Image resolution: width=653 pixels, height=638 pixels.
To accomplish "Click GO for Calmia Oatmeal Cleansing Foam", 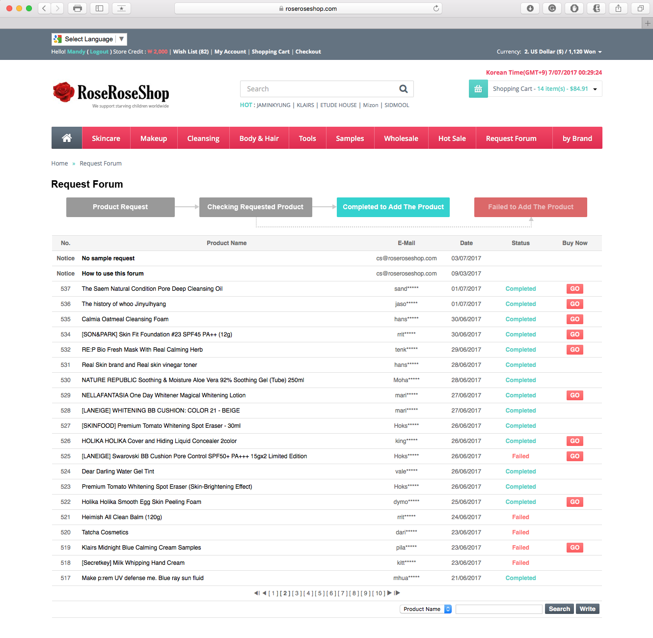I will tap(575, 319).
